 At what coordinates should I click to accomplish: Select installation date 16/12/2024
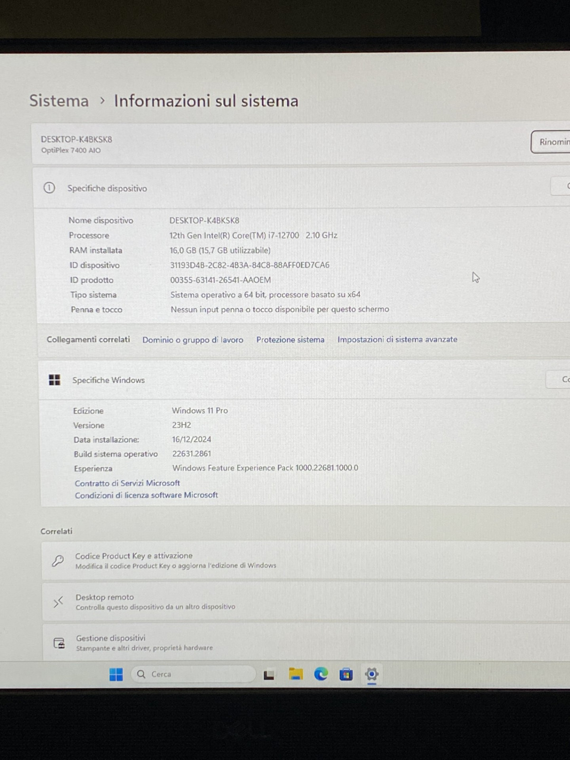pyautogui.click(x=191, y=439)
